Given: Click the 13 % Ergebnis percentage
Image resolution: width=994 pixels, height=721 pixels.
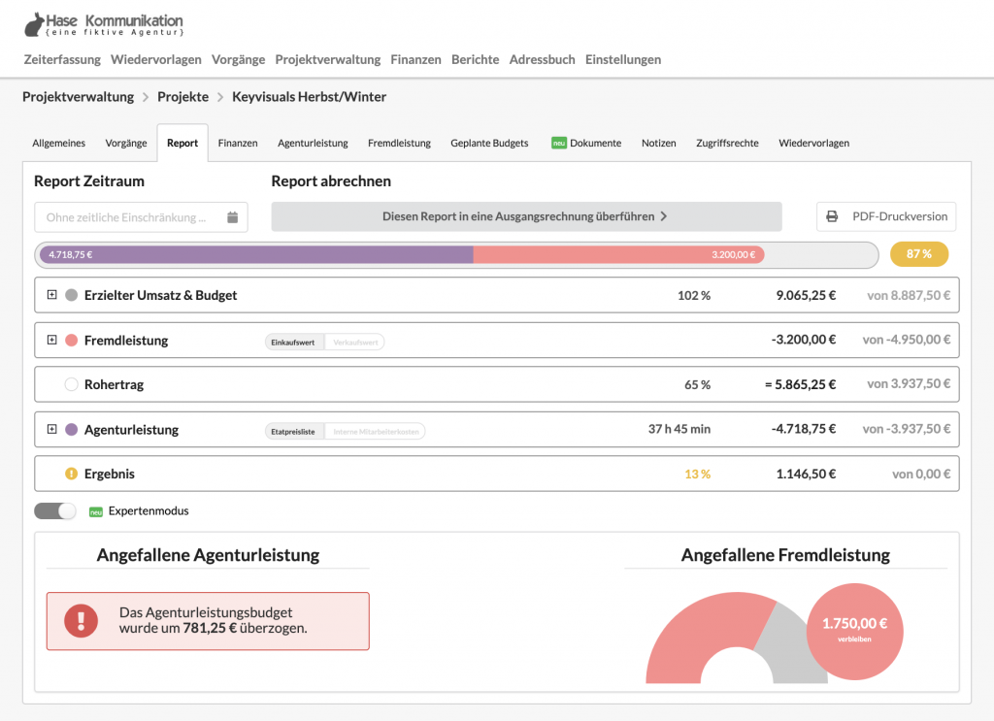Looking at the screenshot, I should coord(697,474).
